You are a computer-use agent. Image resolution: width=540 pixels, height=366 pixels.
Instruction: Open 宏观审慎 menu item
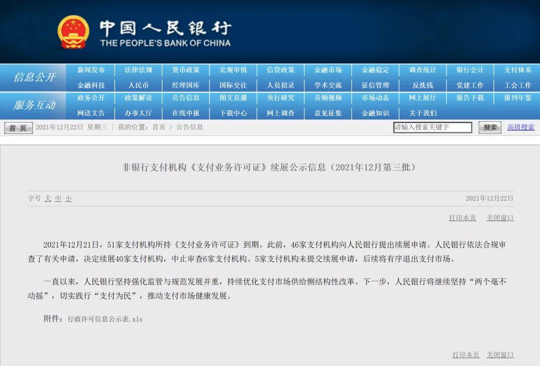(x=233, y=70)
